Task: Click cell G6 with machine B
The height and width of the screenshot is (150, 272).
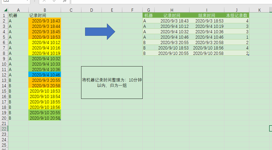Action: (x=149, y=42)
